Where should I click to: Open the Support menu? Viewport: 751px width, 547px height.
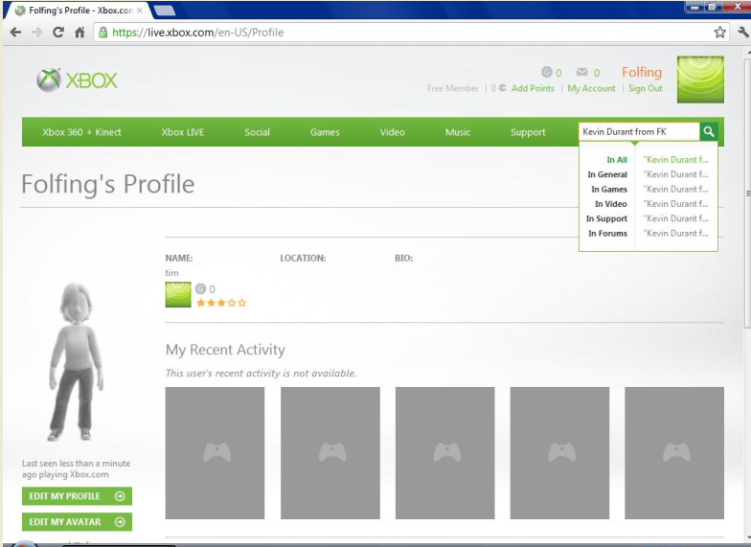(x=528, y=132)
